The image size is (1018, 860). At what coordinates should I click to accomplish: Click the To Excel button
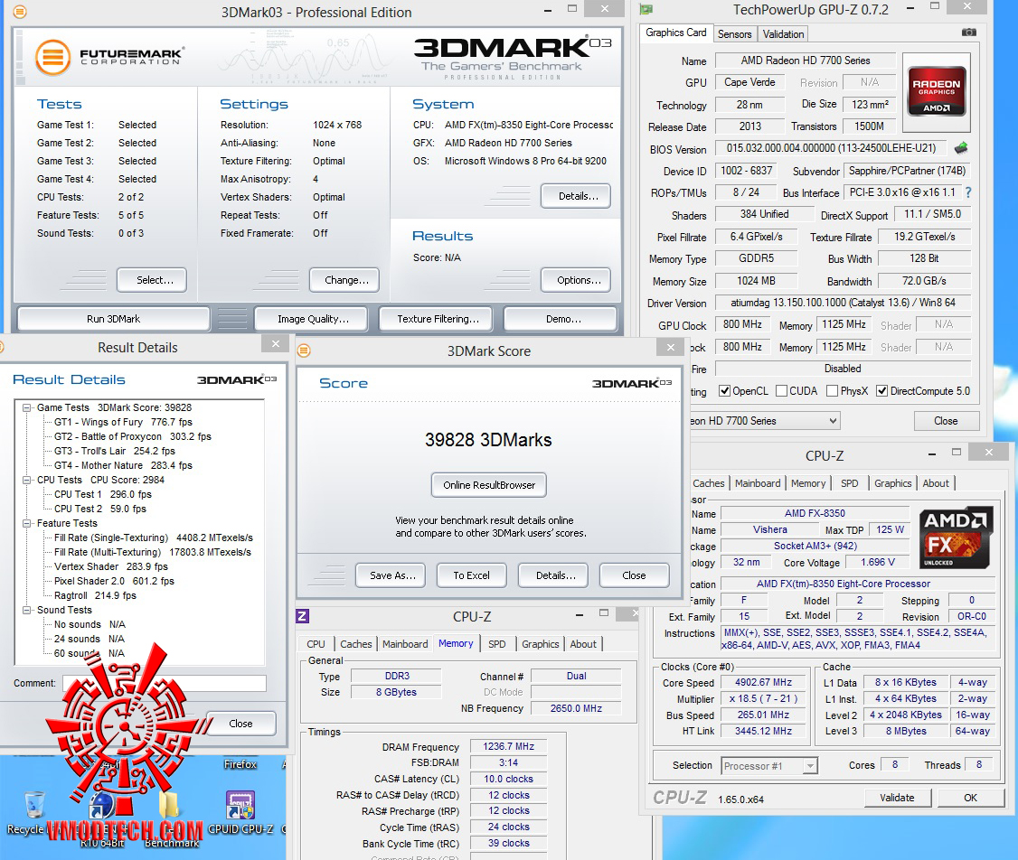(471, 575)
